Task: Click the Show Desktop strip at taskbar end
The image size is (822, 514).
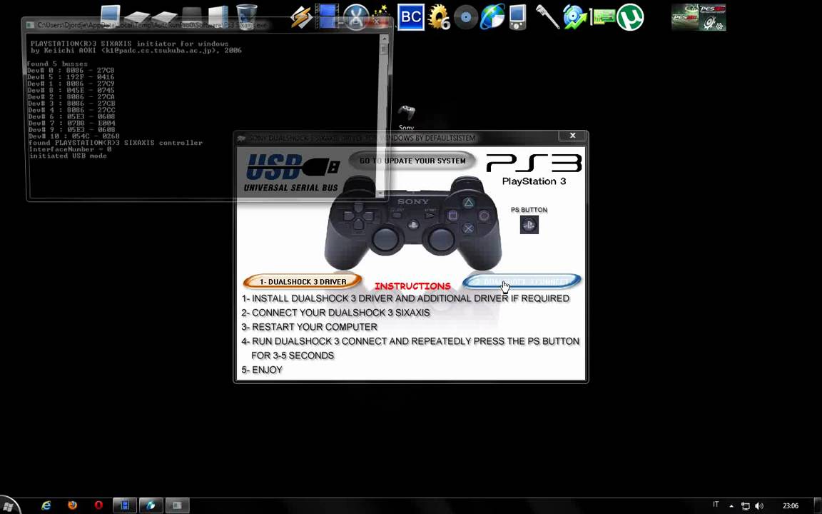Action: [818, 505]
